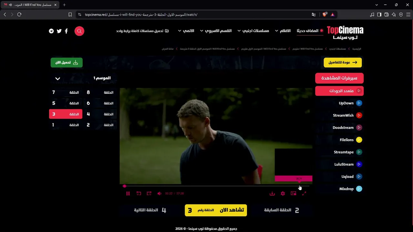The width and height of the screenshot is (413, 232).
Task: Open the Brave Wallet icon
Action: pos(387,15)
